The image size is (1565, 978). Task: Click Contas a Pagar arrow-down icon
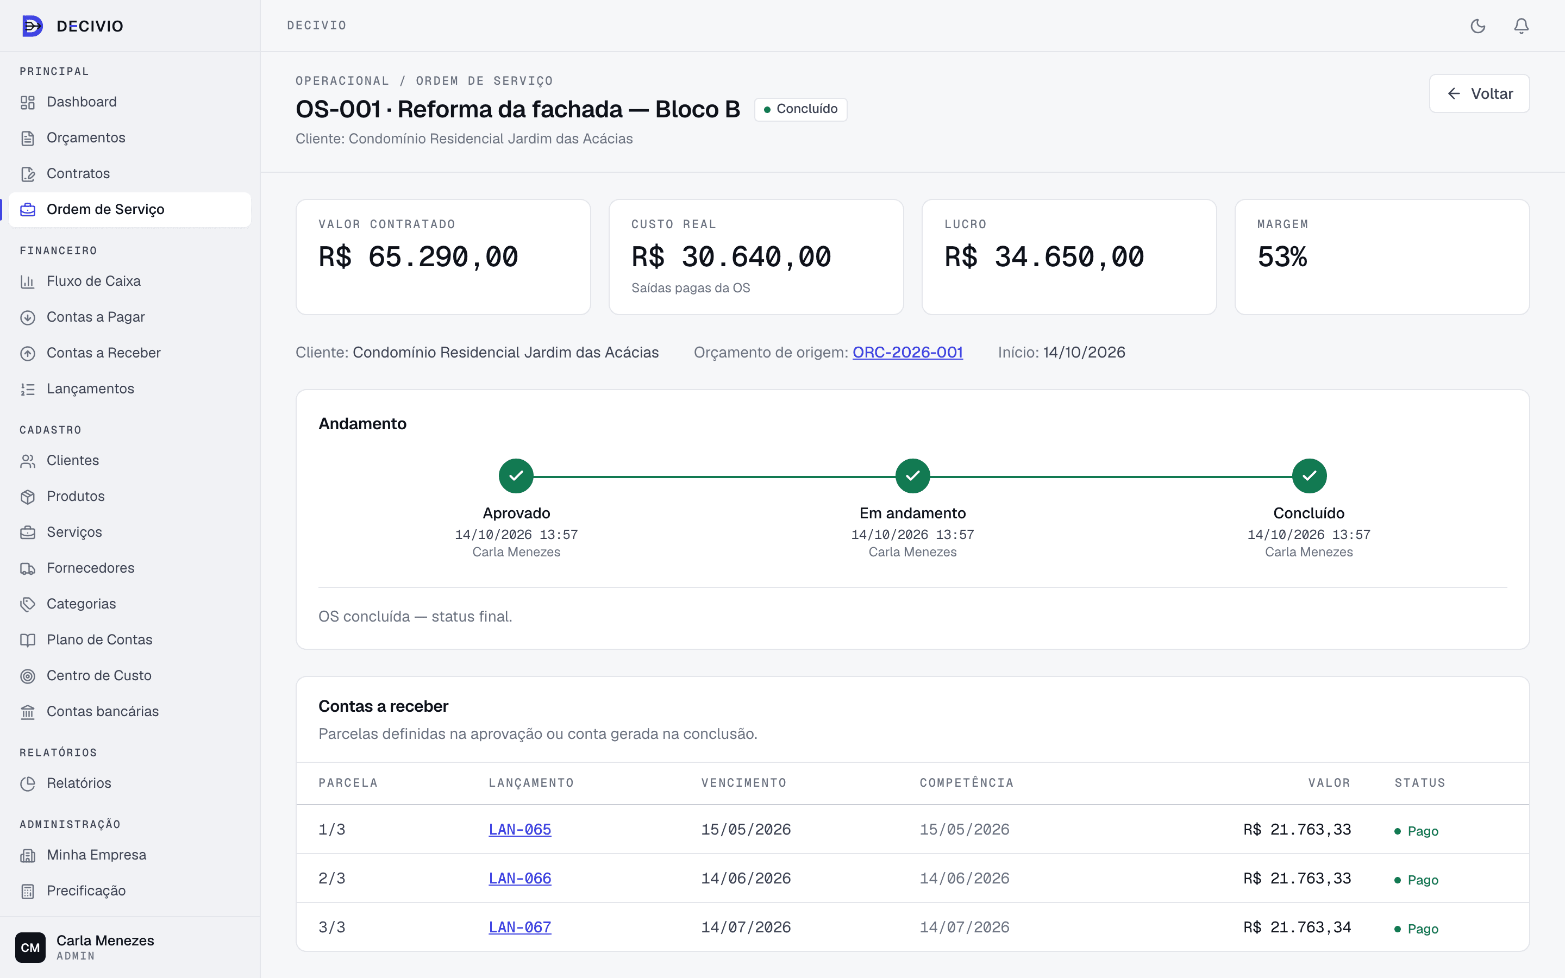point(28,318)
